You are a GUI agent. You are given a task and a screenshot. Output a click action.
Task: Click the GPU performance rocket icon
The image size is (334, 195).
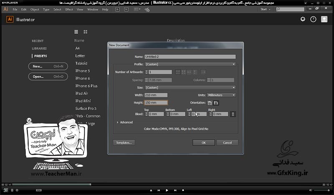(x=147, y=10)
